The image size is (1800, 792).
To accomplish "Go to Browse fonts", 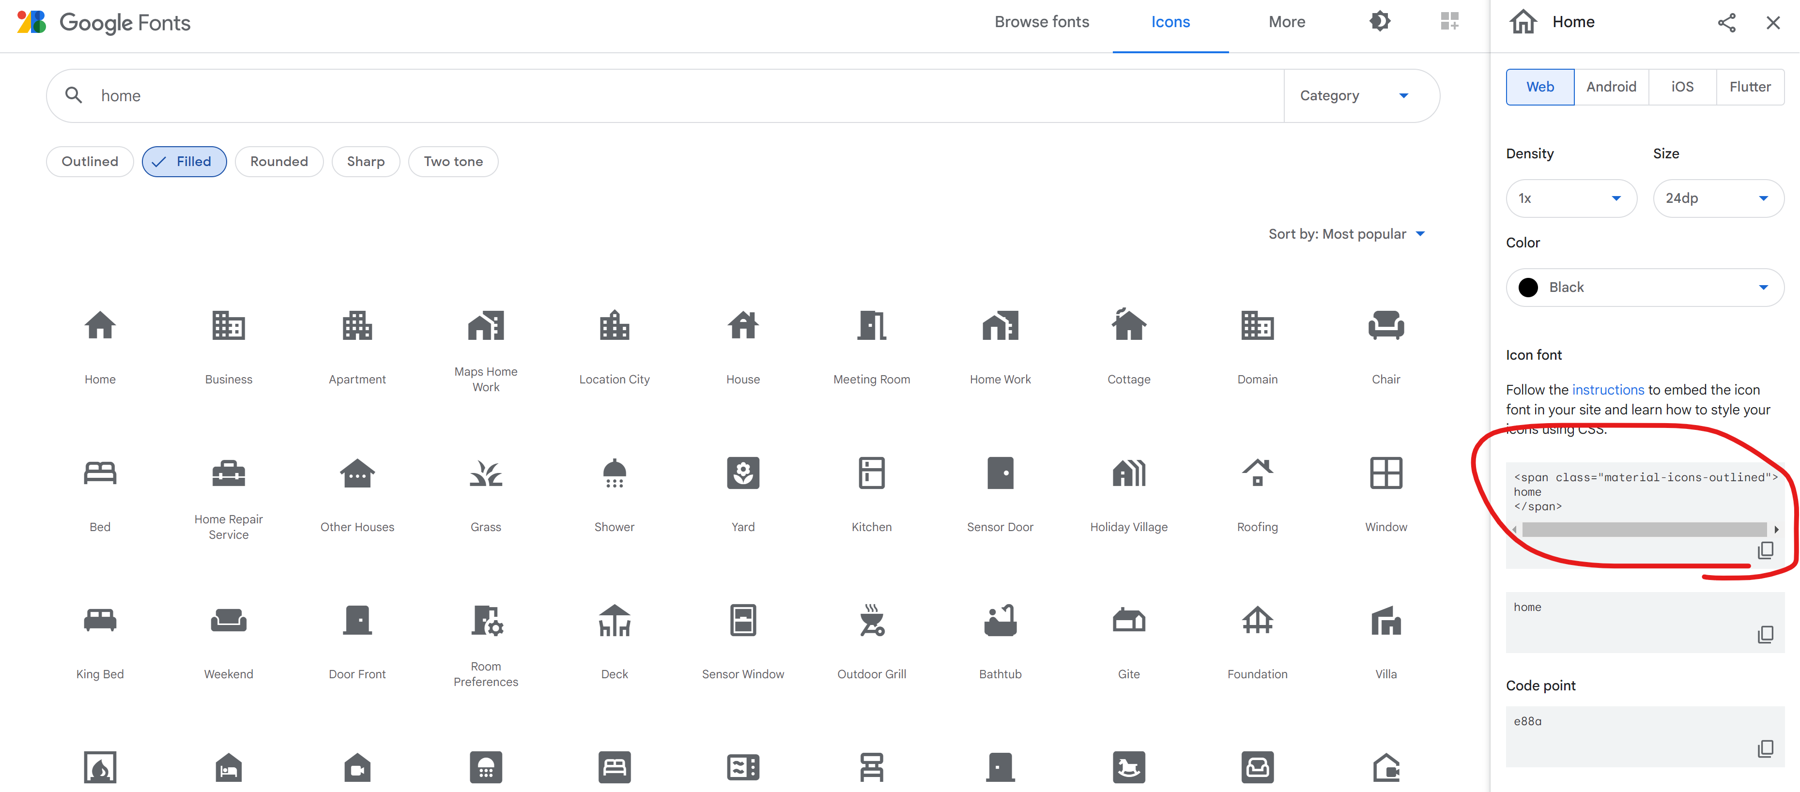I will pos(1041,22).
